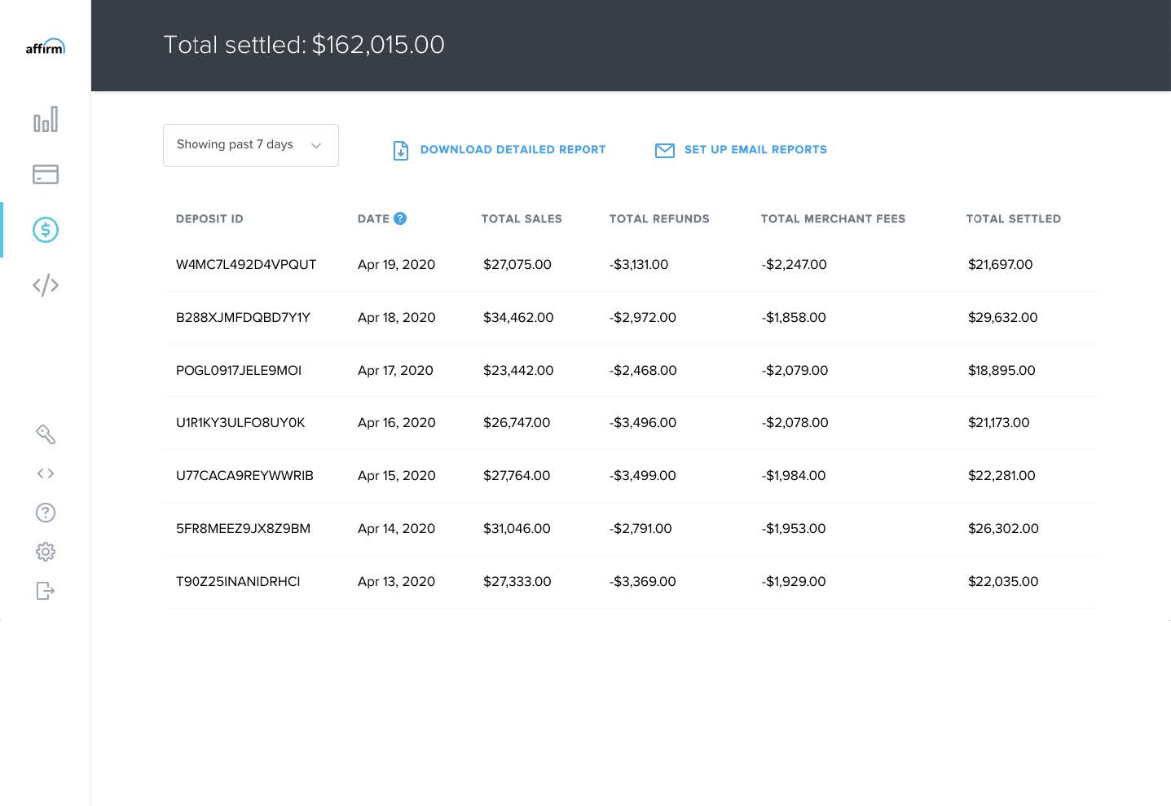This screenshot has height=806, width=1171.
Task: Click total sales value $34,462.00
Action: pos(518,318)
